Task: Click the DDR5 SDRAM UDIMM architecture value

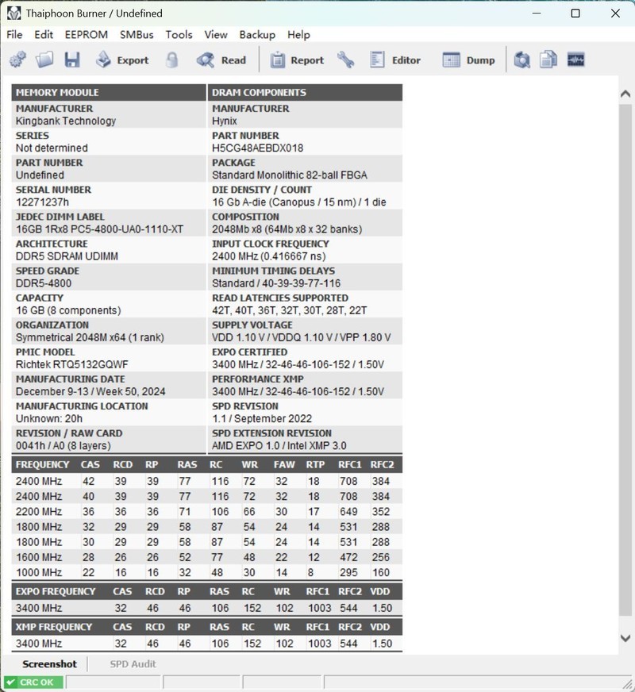Action: [x=67, y=256]
